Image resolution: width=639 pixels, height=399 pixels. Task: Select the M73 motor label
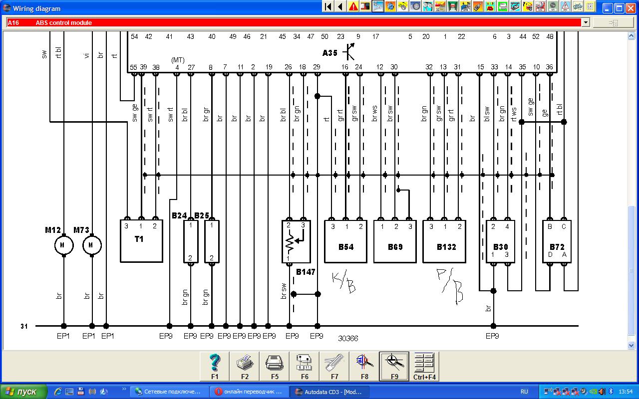tap(81, 230)
